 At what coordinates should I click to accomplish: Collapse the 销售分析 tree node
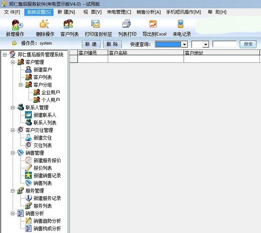click(x=13, y=213)
